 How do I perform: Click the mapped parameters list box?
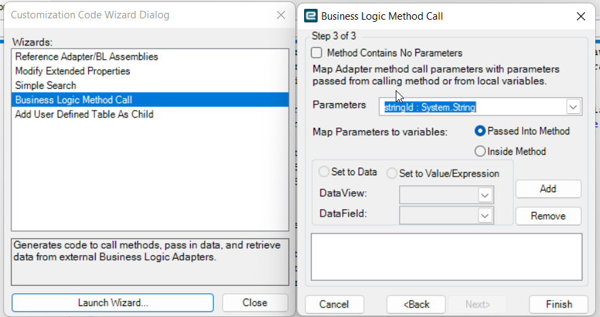click(x=447, y=257)
